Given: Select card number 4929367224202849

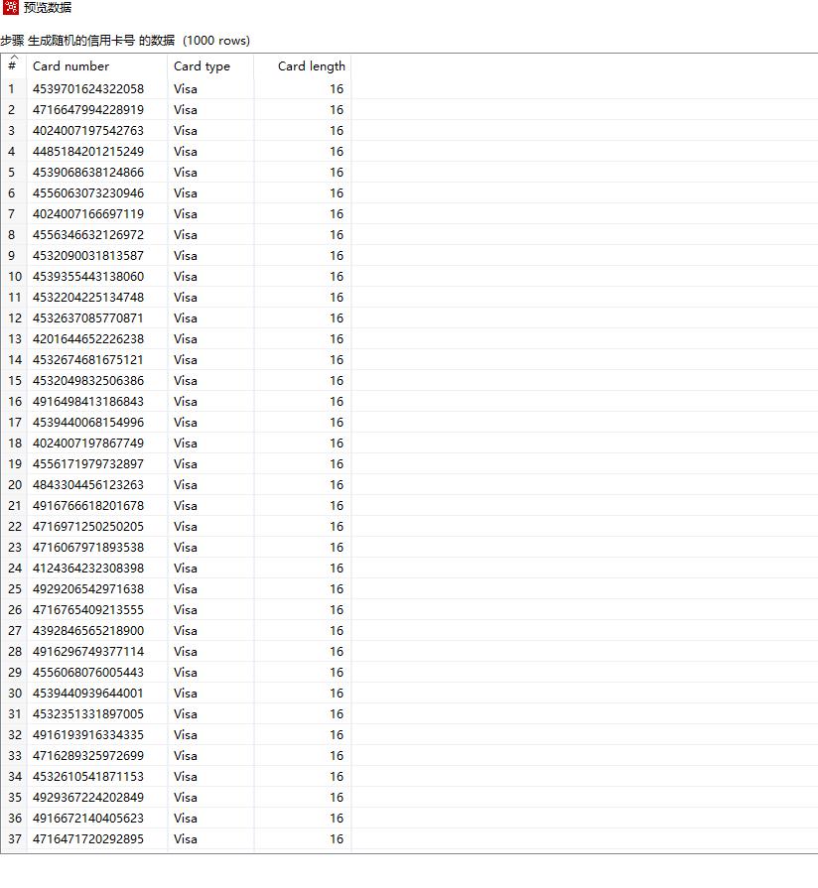Looking at the screenshot, I should click(88, 798).
